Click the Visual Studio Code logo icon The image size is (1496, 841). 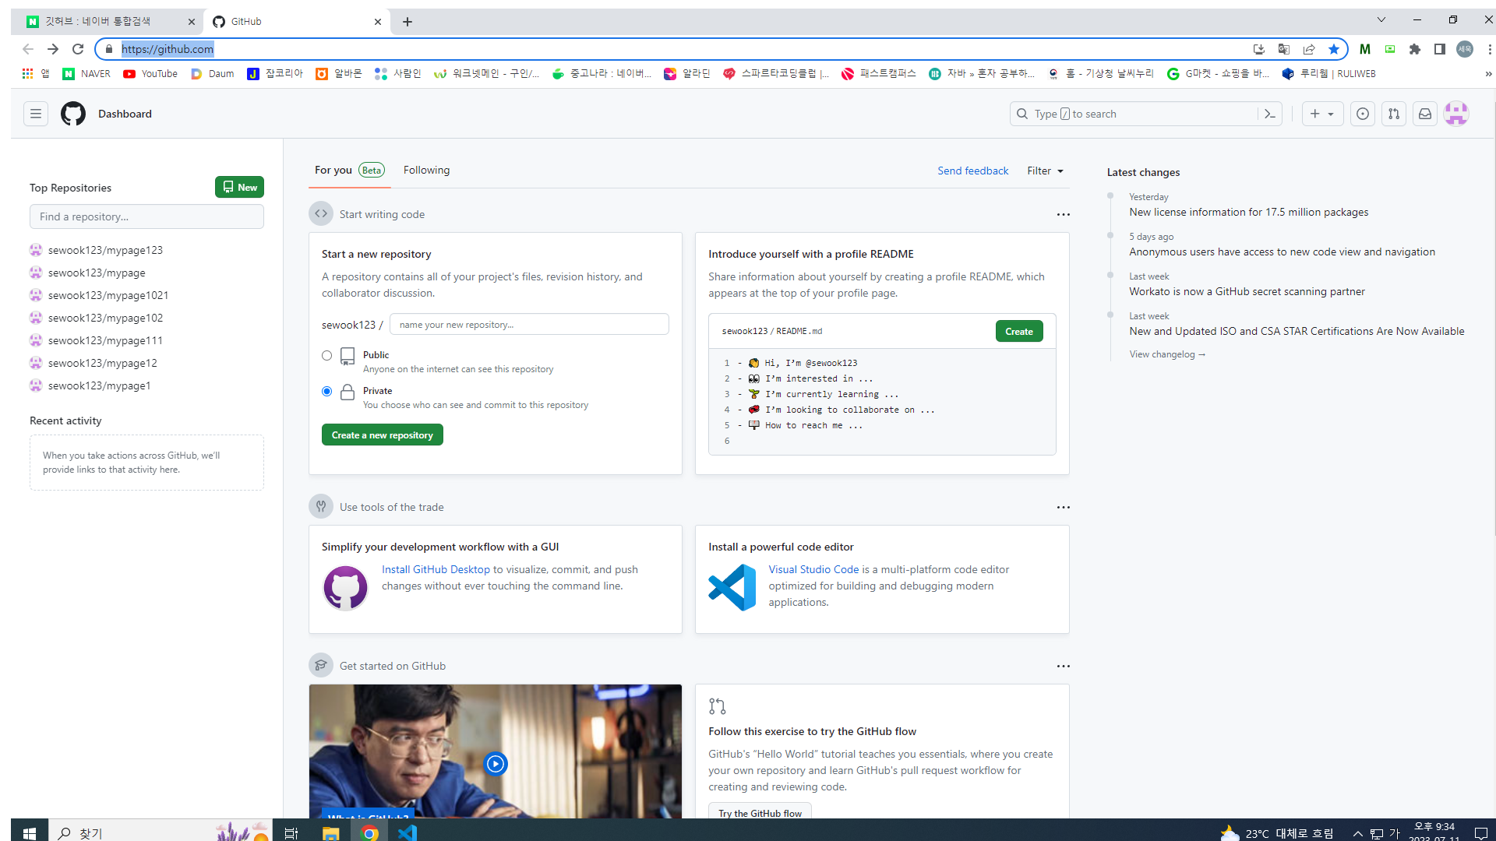(732, 587)
